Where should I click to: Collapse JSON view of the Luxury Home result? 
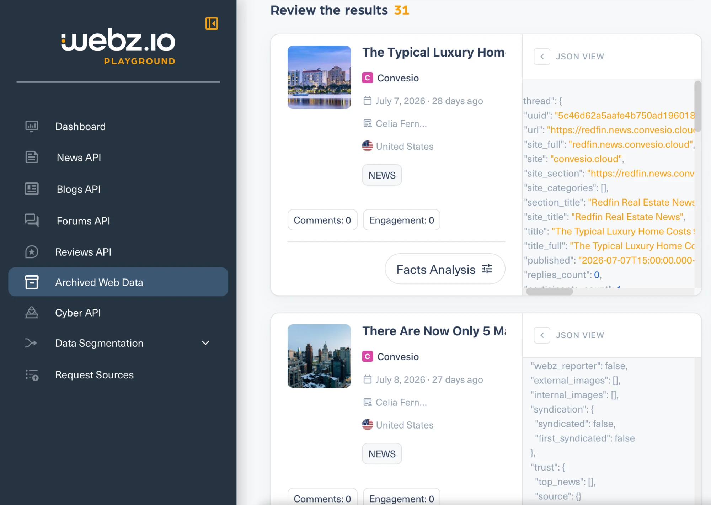coord(542,57)
